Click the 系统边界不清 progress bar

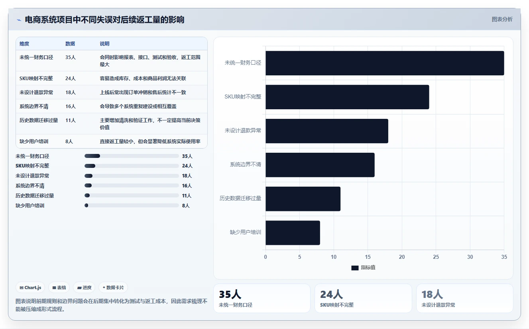point(132,185)
